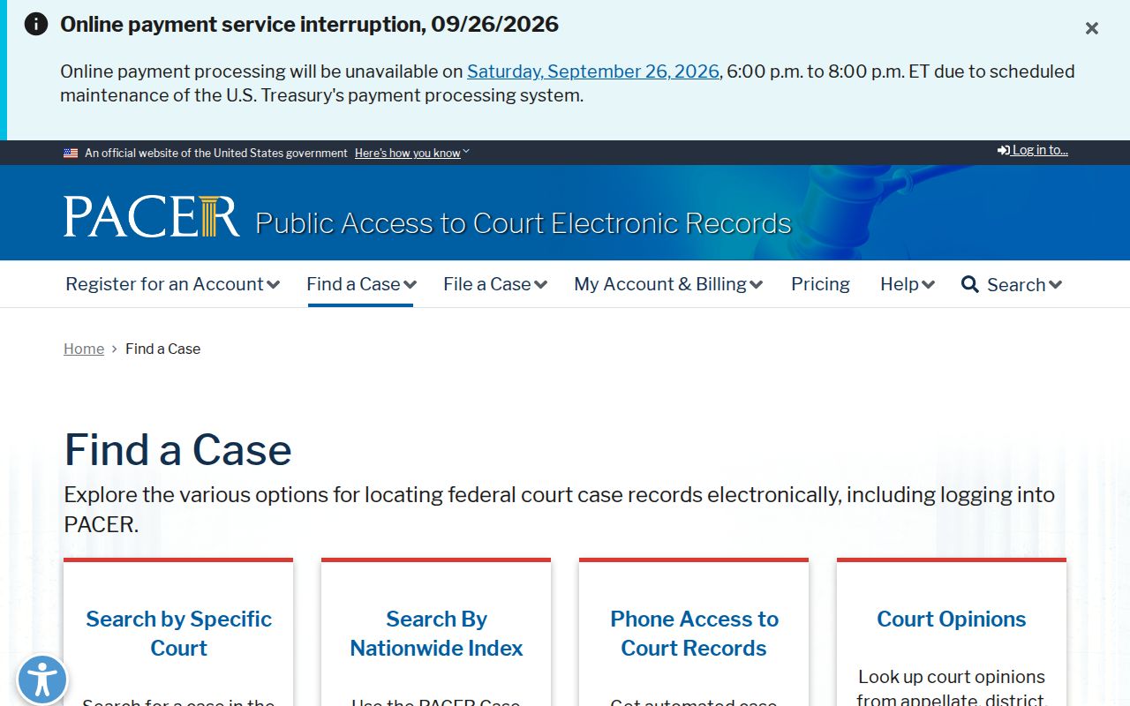The image size is (1130, 706).
Task: Click the Home breadcrumb link
Action: click(84, 349)
